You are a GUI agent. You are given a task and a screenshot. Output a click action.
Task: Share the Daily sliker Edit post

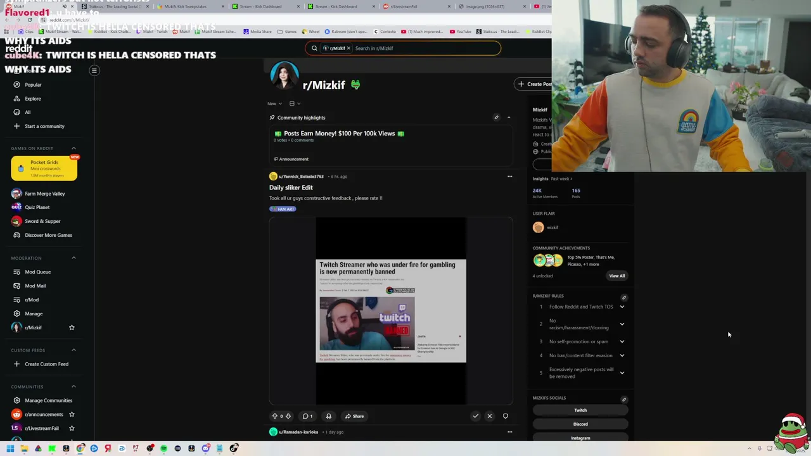coord(354,416)
